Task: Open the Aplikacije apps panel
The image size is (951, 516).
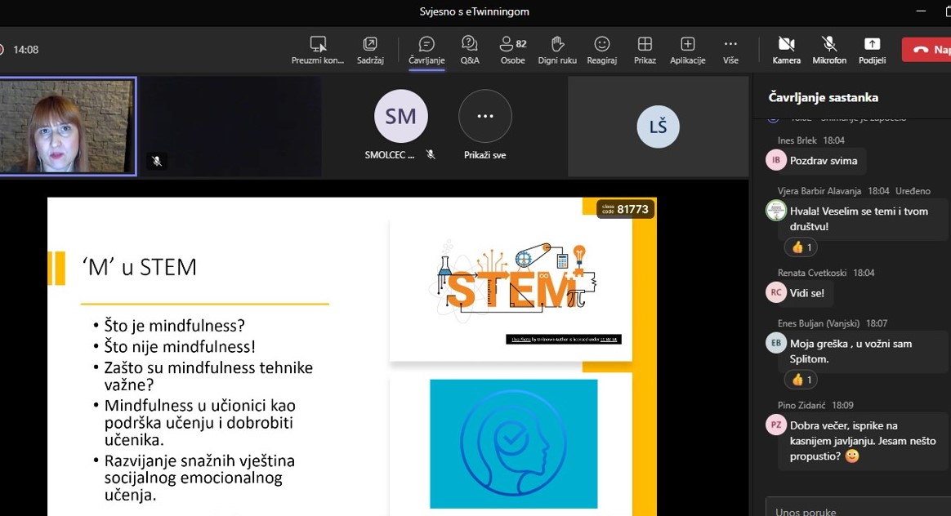Action: click(687, 49)
